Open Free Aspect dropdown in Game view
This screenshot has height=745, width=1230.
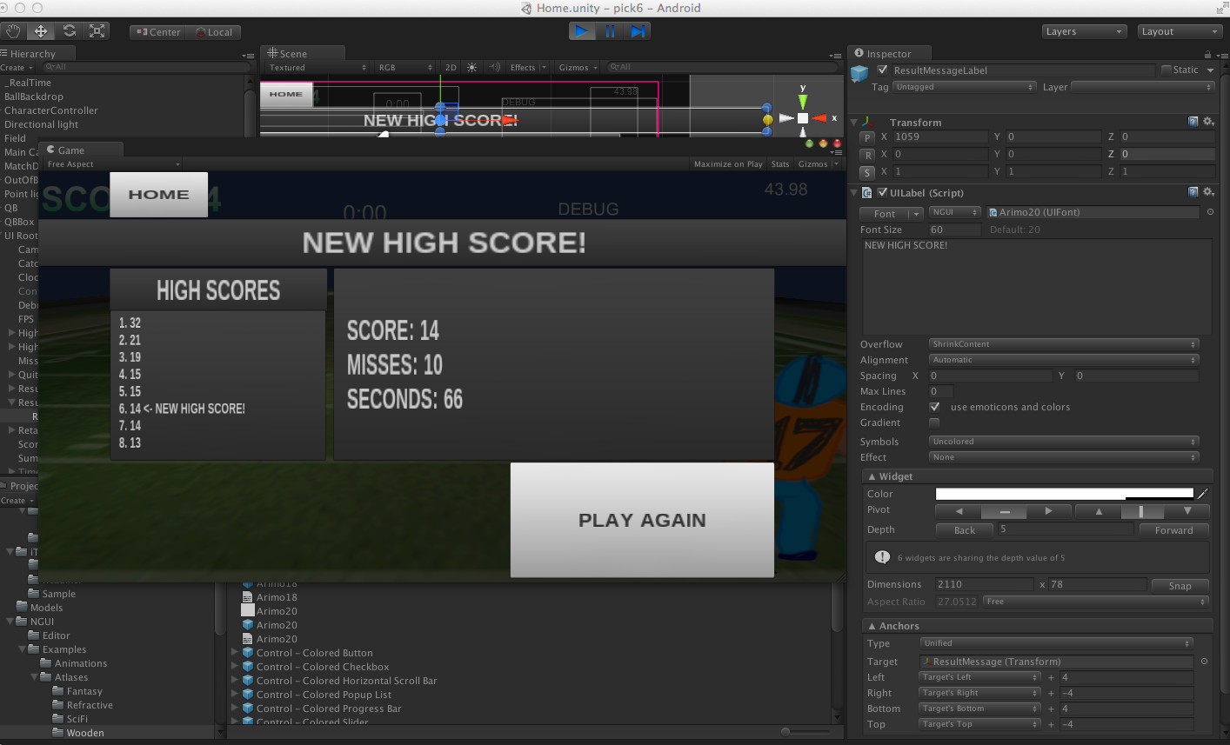pos(113,163)
